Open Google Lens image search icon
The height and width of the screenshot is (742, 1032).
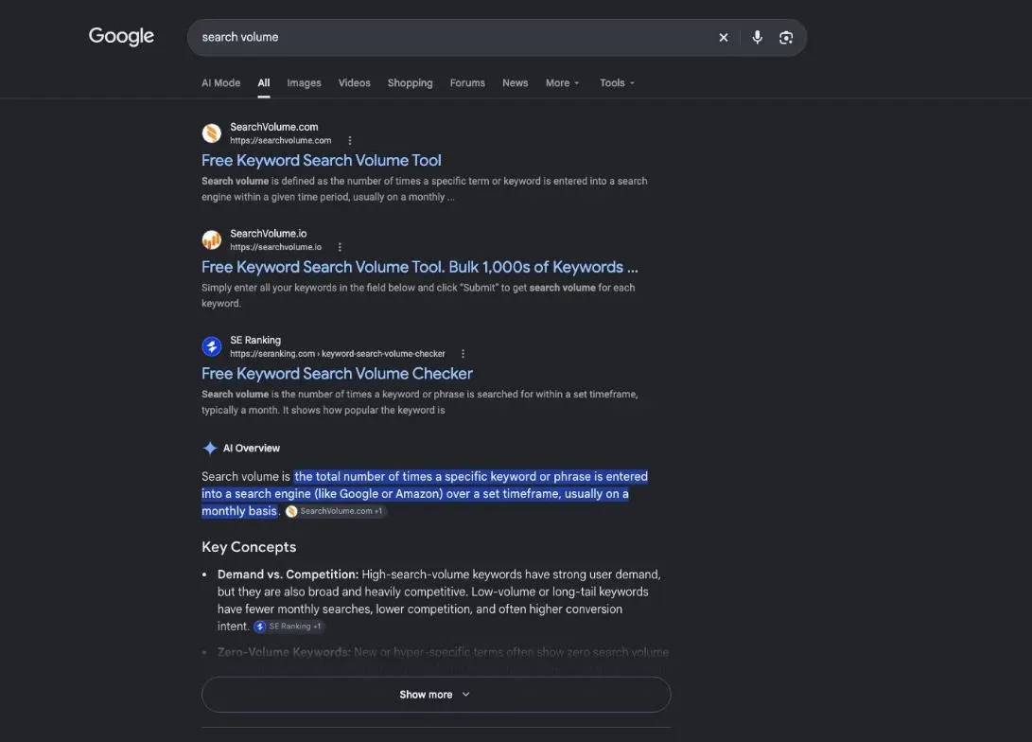tap(786, 38)
